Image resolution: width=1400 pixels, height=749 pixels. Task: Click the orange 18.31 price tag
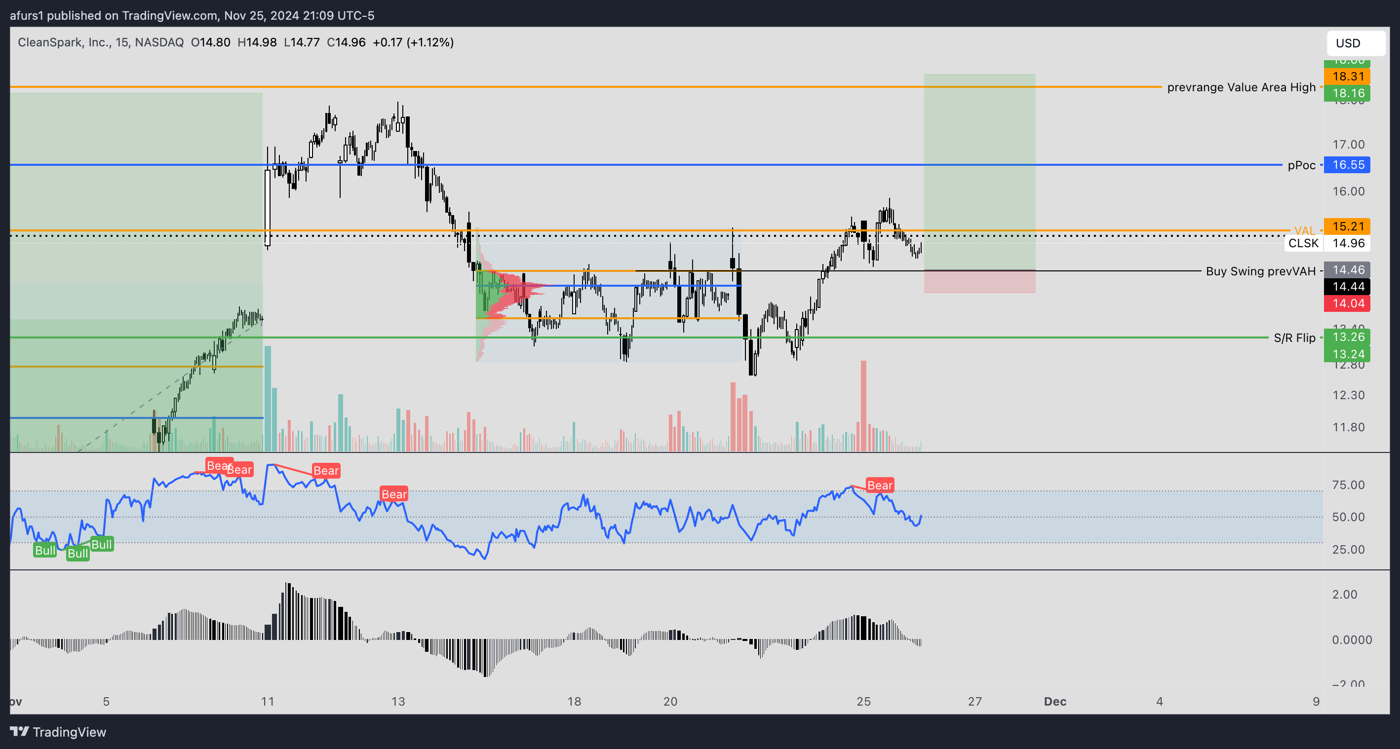tap(1347, 76)
